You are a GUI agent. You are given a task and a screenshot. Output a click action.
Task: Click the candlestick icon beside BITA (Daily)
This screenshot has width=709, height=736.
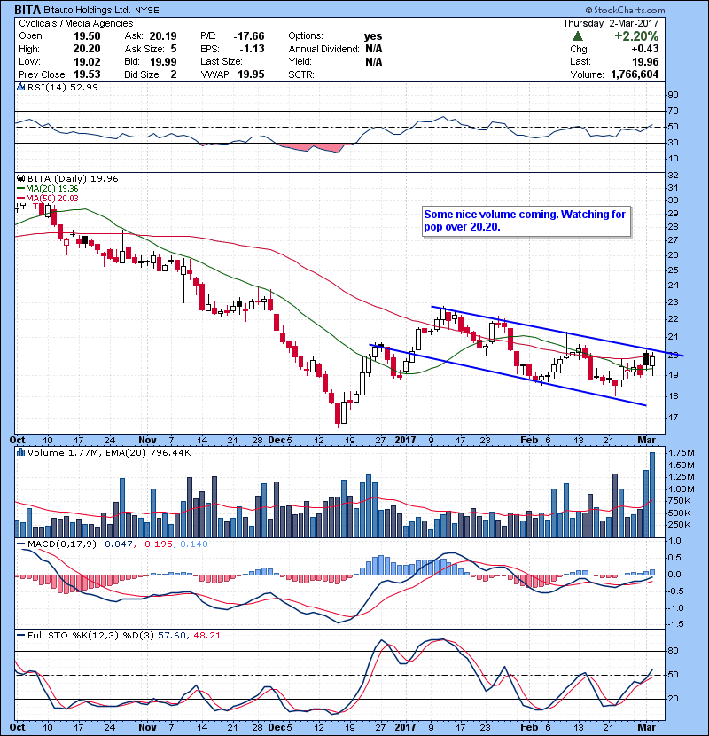coord(20,178)
